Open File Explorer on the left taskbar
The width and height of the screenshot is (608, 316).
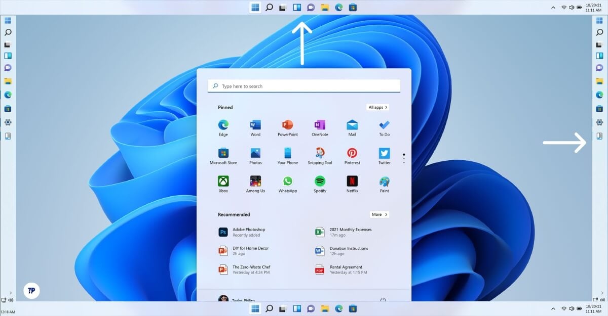click(8, 81)
